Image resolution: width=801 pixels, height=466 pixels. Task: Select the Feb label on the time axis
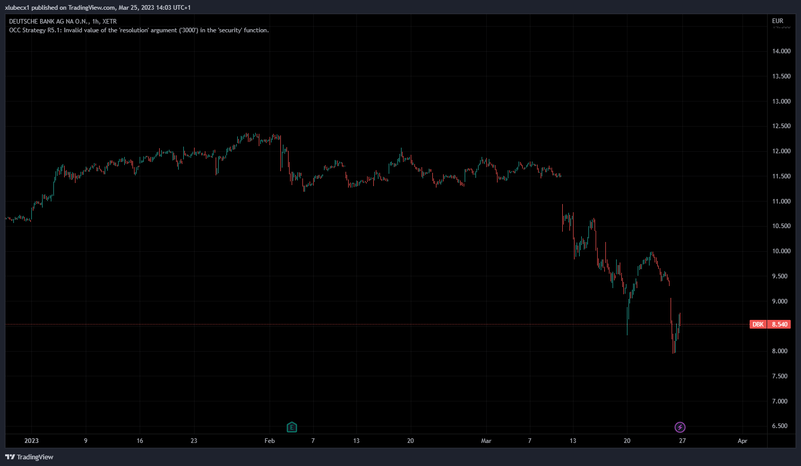click(270, 441)
